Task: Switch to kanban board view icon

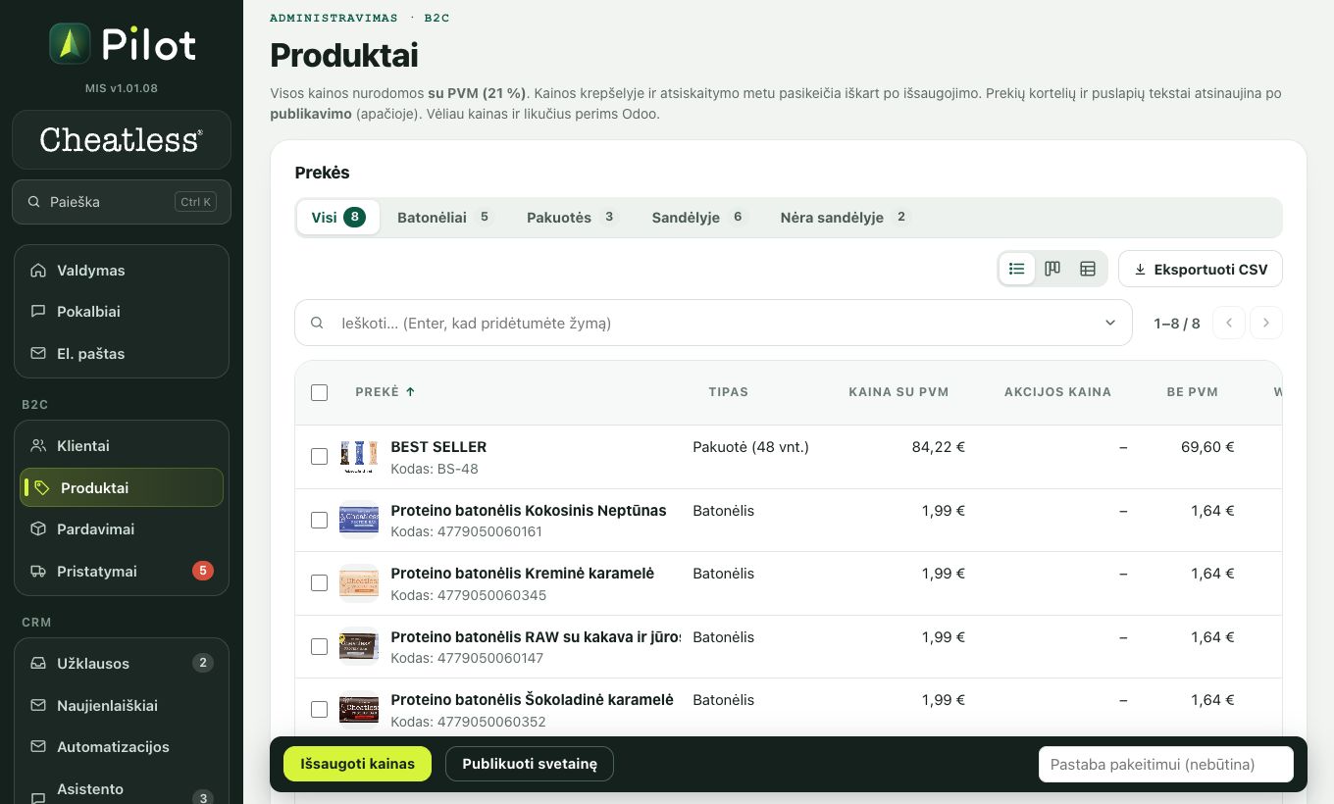Action: tap(1052, 269)
